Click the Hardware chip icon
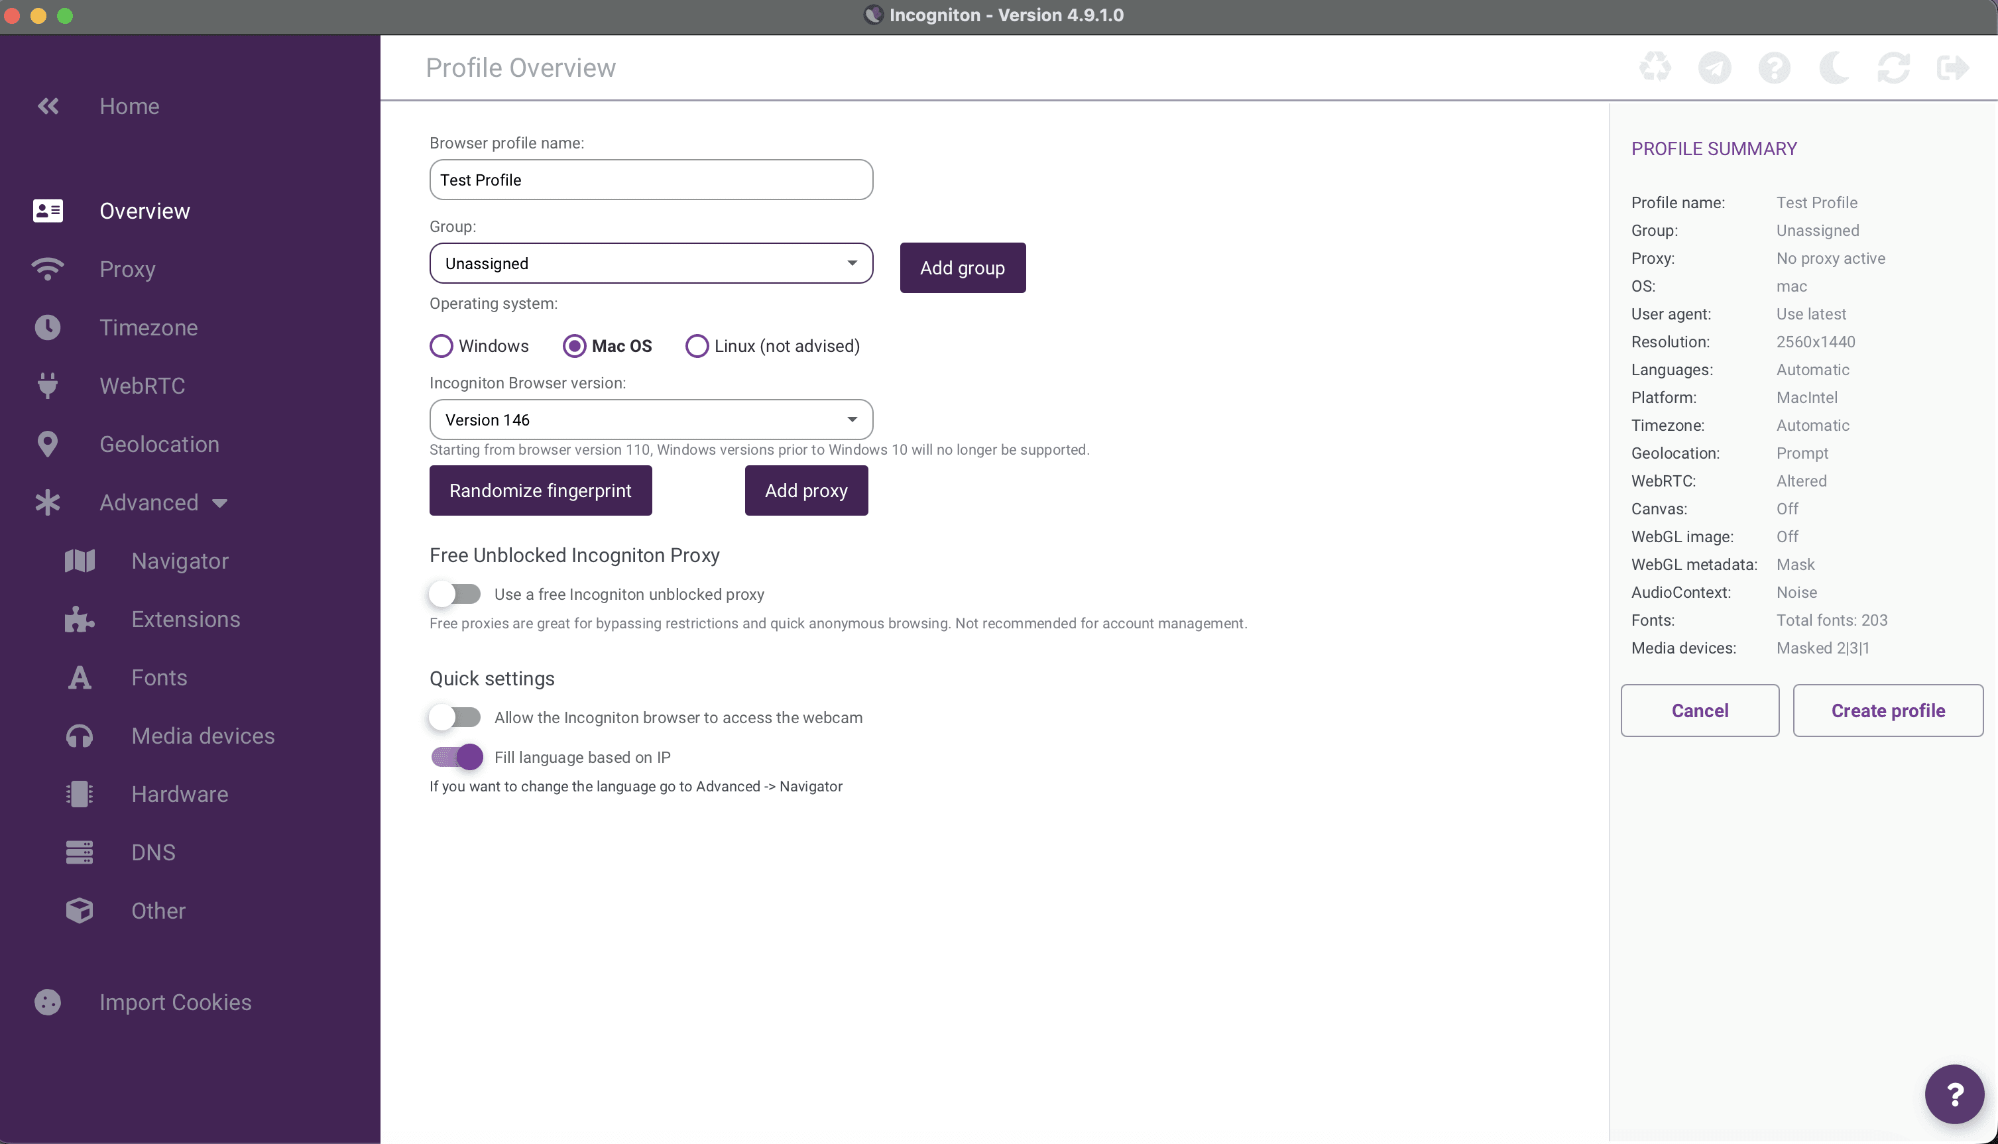The height and width of the screenshot is (1144, 1998). (x=80, y=794)
